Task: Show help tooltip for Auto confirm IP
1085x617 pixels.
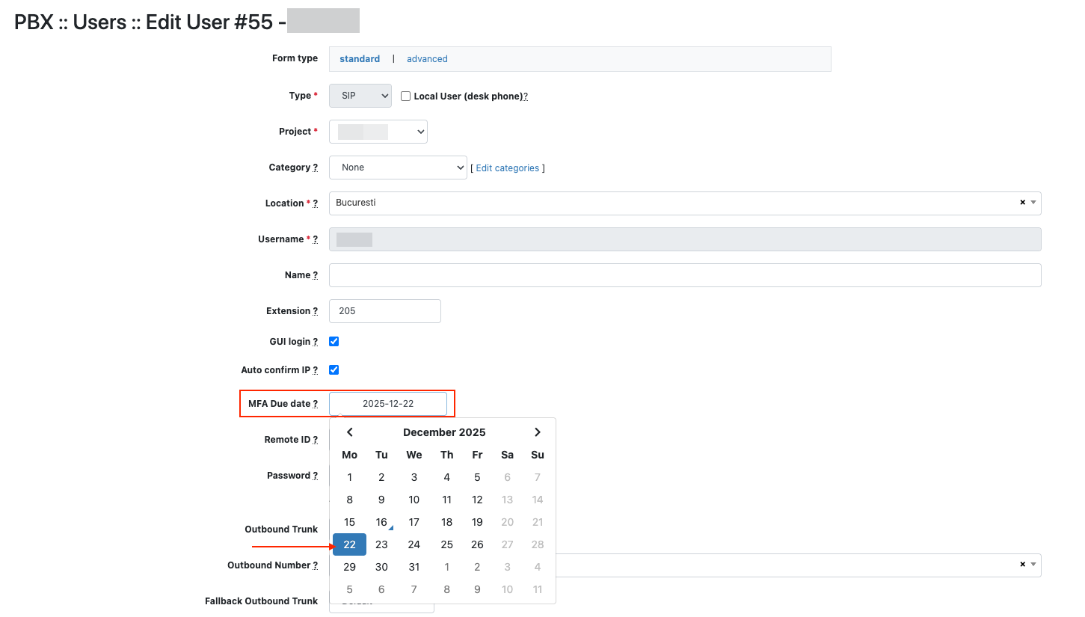Action: coord(316,370)
